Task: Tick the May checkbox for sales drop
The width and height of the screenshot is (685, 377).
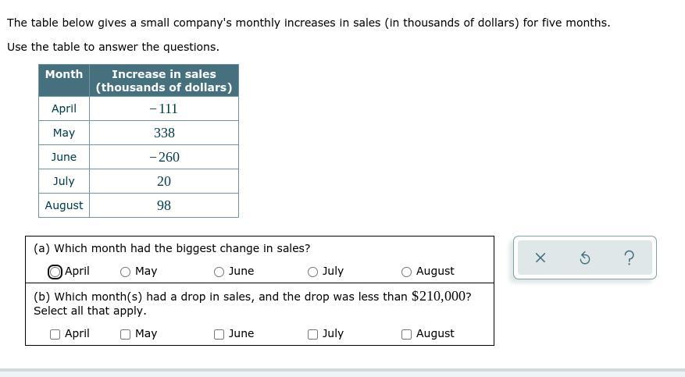Action: 126,334
